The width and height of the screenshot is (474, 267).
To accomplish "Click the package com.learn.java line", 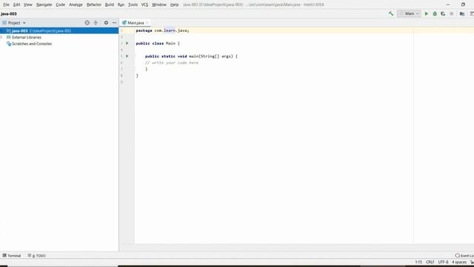I will point(163,30).
